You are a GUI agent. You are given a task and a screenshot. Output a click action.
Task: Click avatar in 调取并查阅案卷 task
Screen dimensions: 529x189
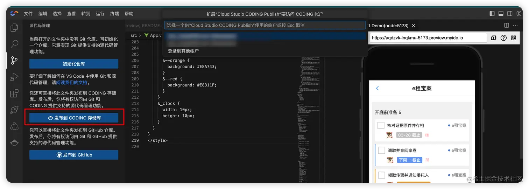tap(390, 160)
